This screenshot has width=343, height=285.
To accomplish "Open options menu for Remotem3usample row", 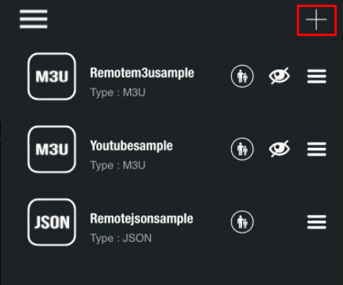I will 316,77.
